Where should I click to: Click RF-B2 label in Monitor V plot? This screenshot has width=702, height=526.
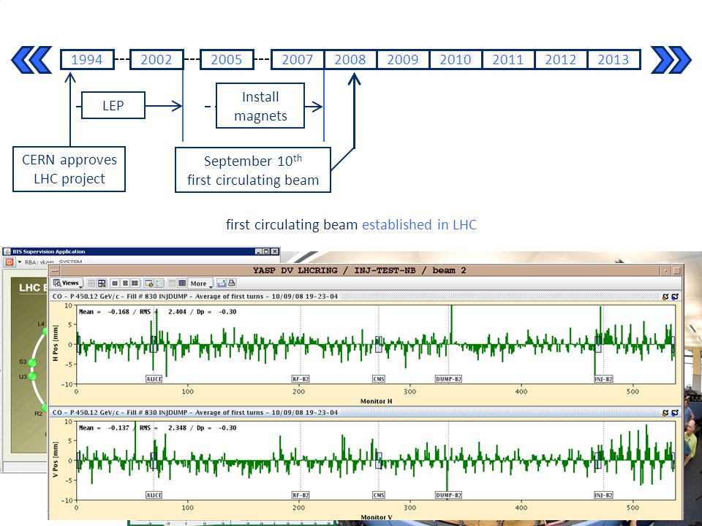[x=301, y=495]
